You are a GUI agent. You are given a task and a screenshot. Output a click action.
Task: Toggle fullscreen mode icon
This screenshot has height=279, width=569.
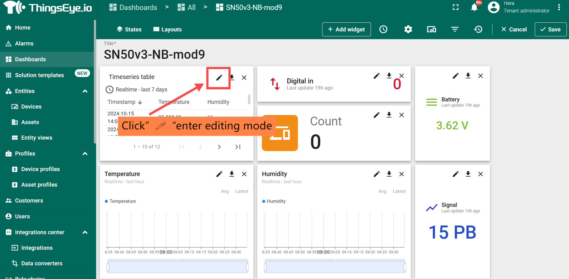(x=456, y=7)
